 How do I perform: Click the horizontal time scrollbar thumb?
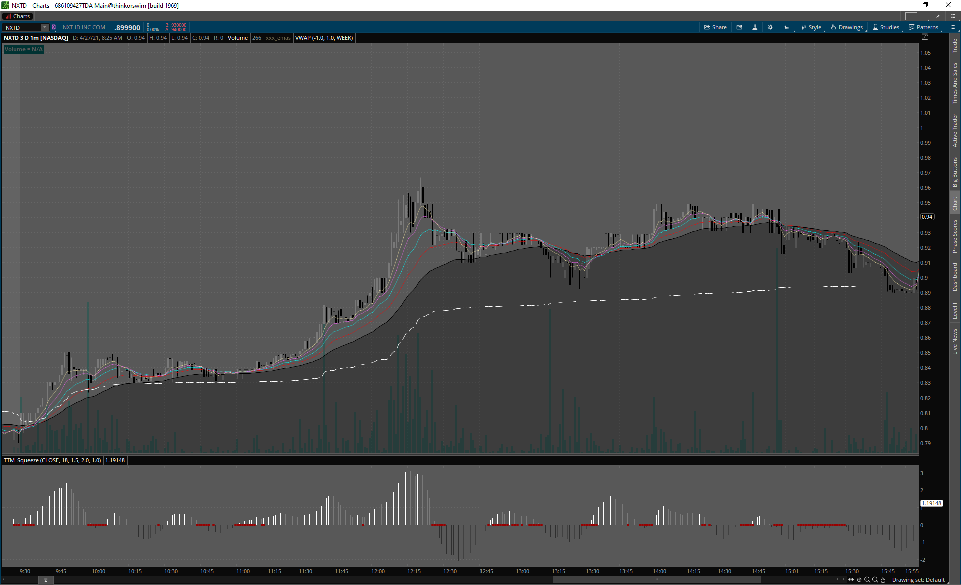pos(656,580)
